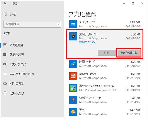147x118 pixels.
Task: Click the Web サイト用のアプリ icon
Action: pos(5,74)
